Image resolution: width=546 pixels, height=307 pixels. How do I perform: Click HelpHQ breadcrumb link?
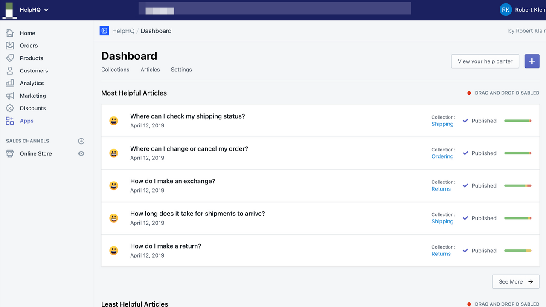point(123,31)
